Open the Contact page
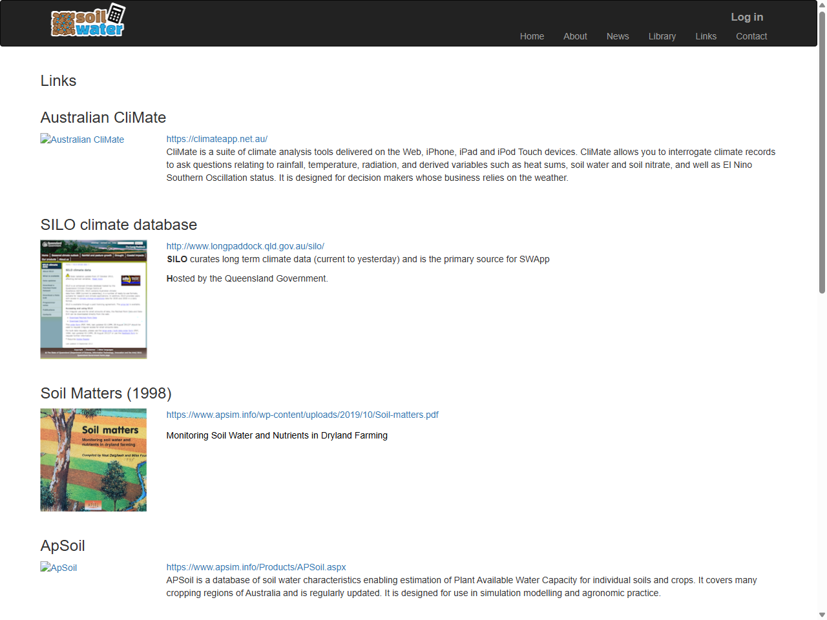Image resolution: width=827 pixels, height=620 pixels. [x=751, y=36]
